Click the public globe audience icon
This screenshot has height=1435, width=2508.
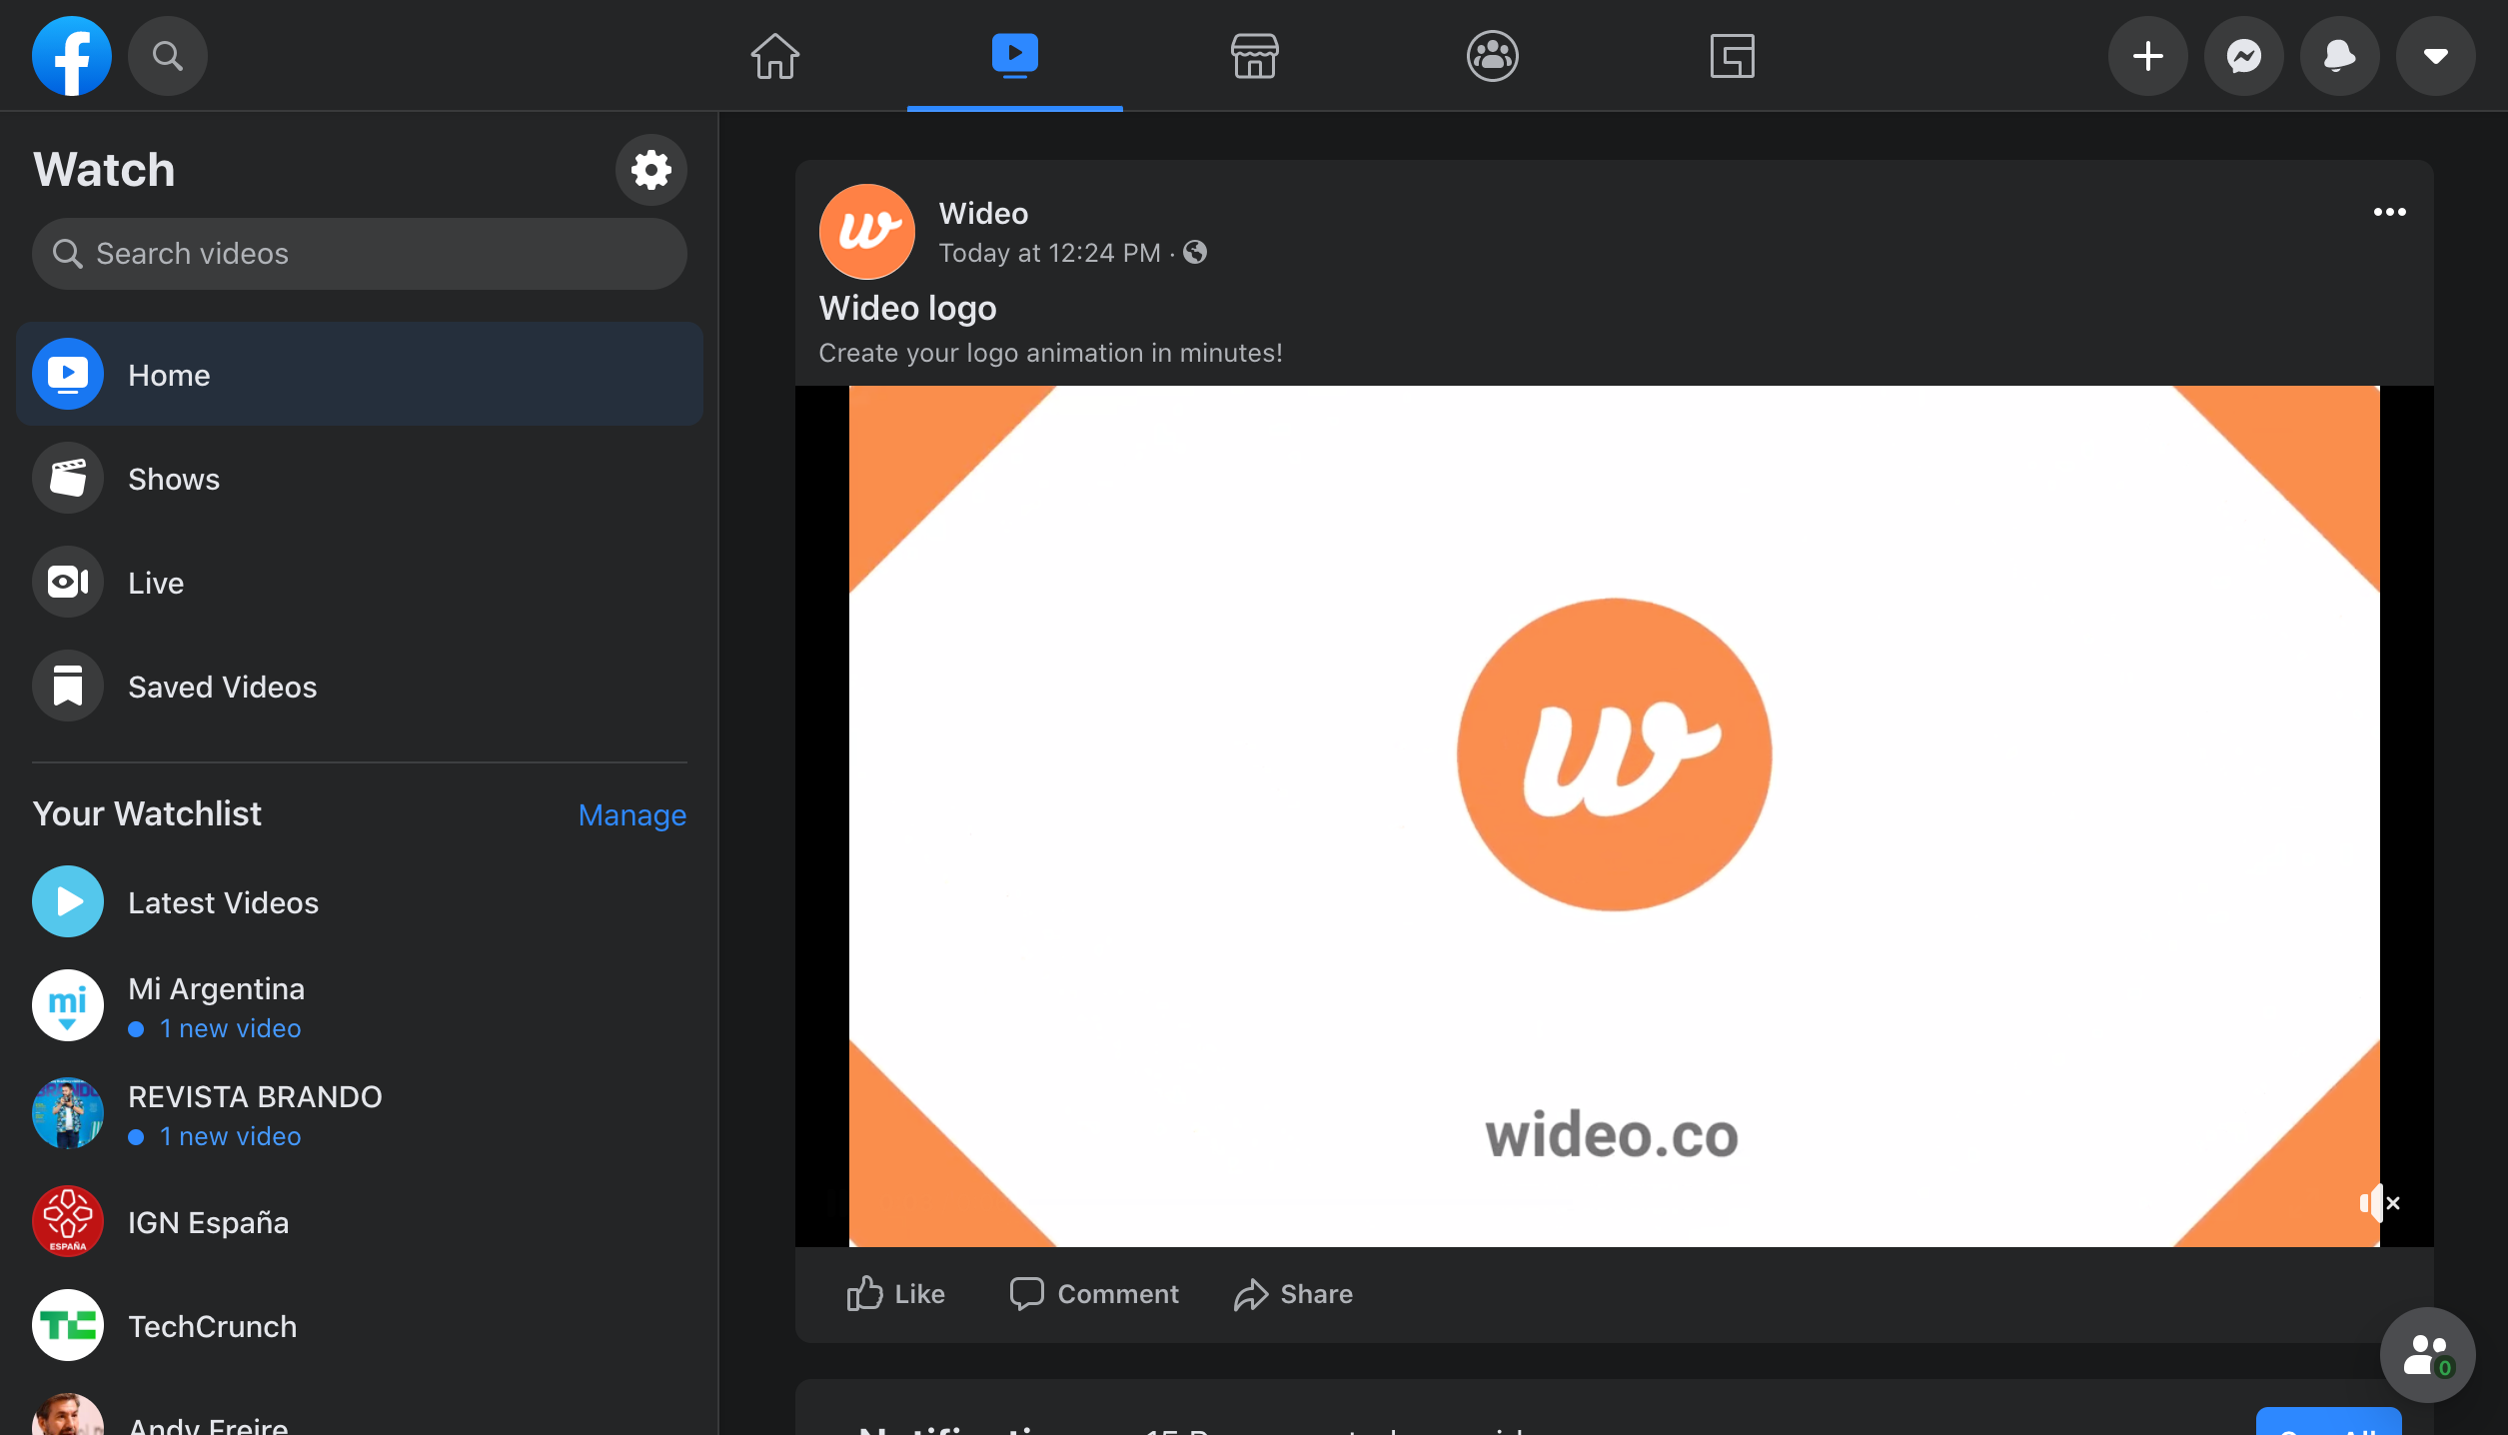point(1195,252)
